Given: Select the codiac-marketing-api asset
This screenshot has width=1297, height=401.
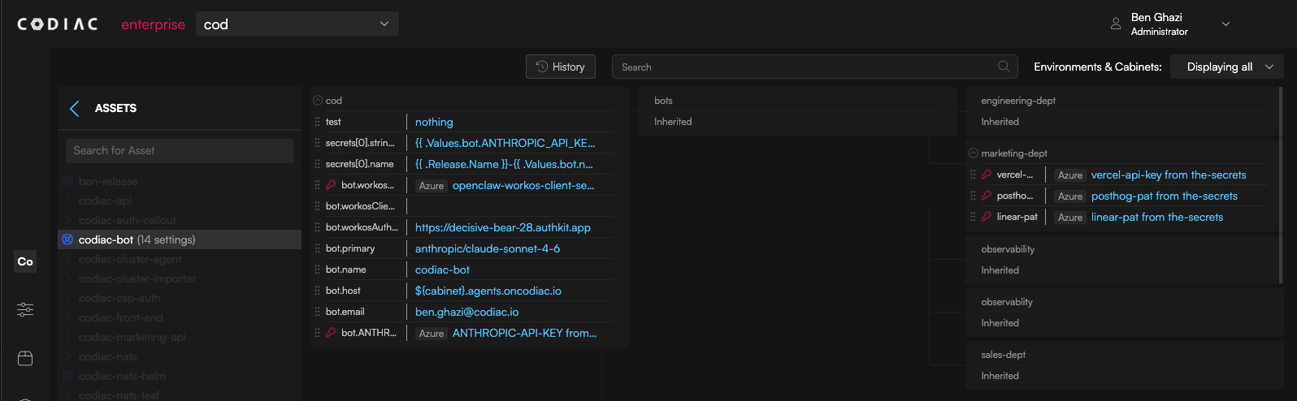Looking at the screenshot, I should click(x=132, y=337).
